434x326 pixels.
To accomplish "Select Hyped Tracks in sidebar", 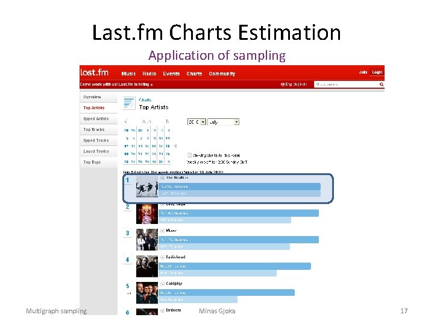I will (99, 140).
